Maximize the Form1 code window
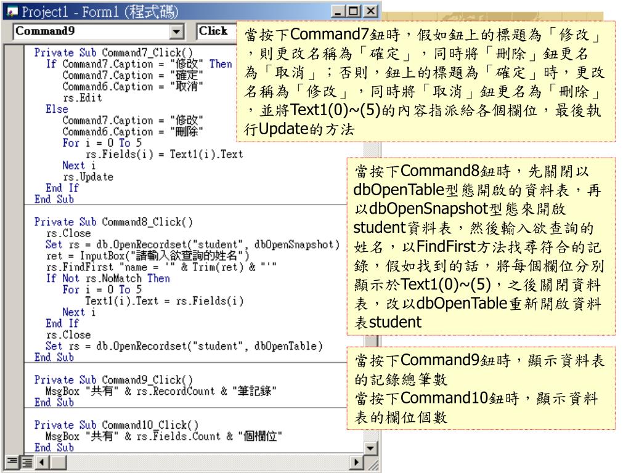Screen dimensions: 631x473 [x=354, y=11]
